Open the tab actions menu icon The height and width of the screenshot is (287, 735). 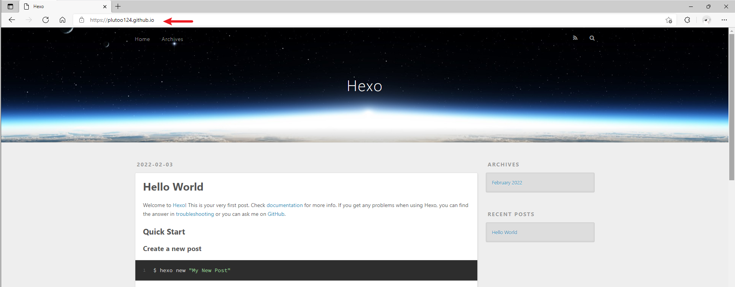point(10,7)
